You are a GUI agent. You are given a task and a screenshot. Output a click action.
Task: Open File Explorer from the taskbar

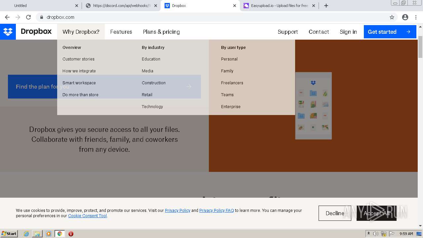click(x=37, y=234)
